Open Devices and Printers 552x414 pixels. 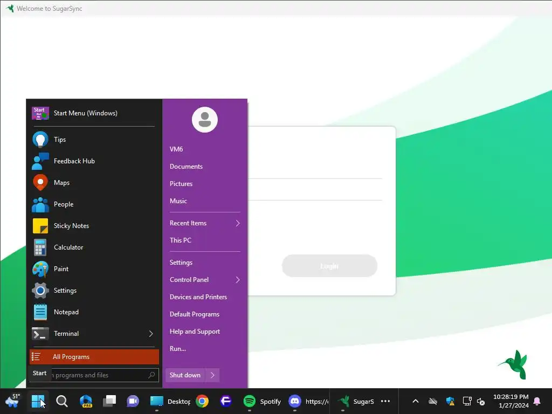pos(198,297)
